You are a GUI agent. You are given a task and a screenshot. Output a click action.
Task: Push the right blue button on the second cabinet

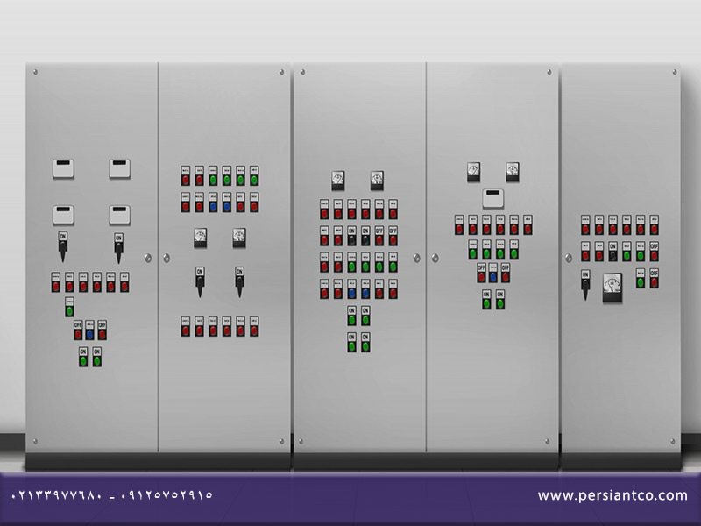(227, 203)
